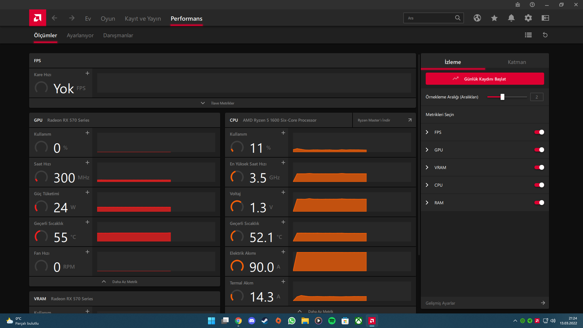Open the Katman tab
The width and height of the screenshot is (583, 328).
(517, 62)
